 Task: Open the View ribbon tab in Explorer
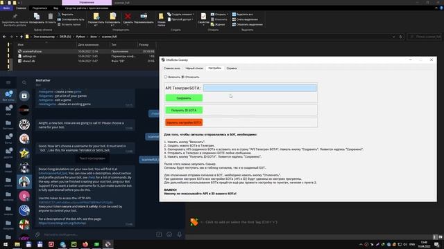click(55, 8)
